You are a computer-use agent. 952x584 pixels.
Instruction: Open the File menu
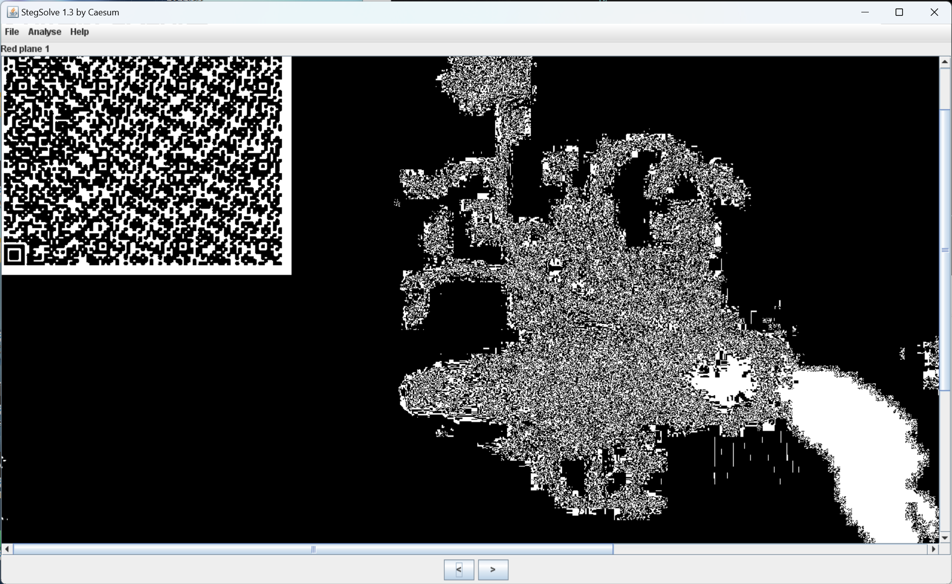pos(12,32)
